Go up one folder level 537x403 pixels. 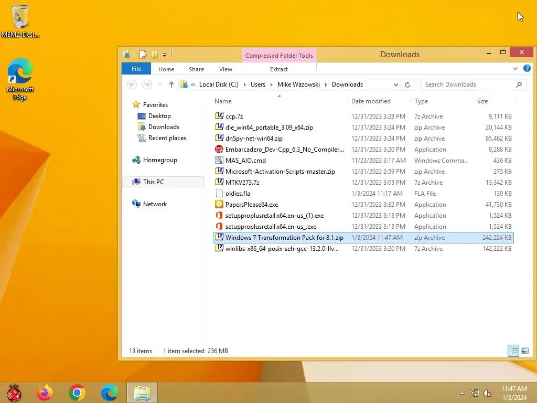pyautogui.click(x=171, y=84)
